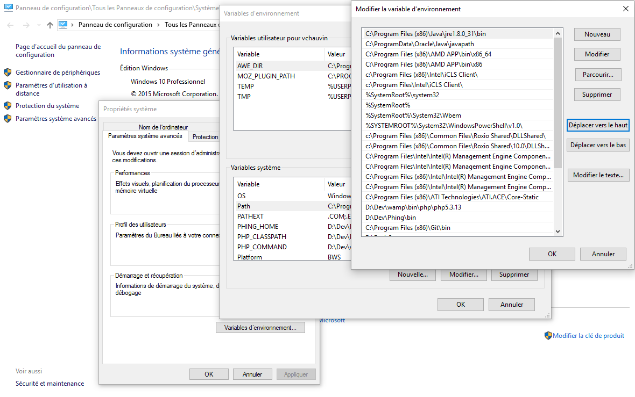Click Modifier le texte button
635x397 pixels.
click(x=598, y=175)
